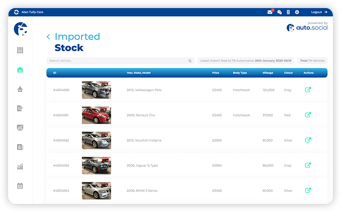Click the 37,000 mileage value
The height and width of the screenshot is (212, 341).
(x=268, y=115)
